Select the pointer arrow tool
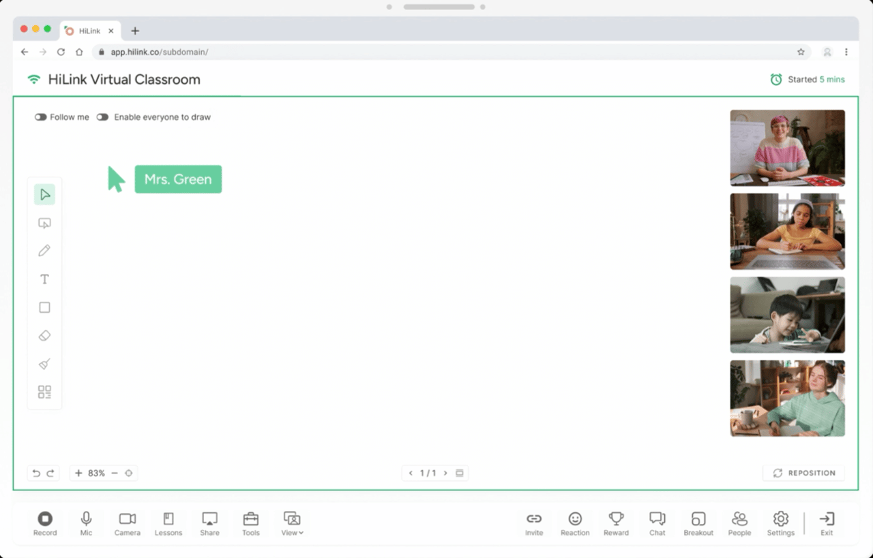 click(44, 195)
